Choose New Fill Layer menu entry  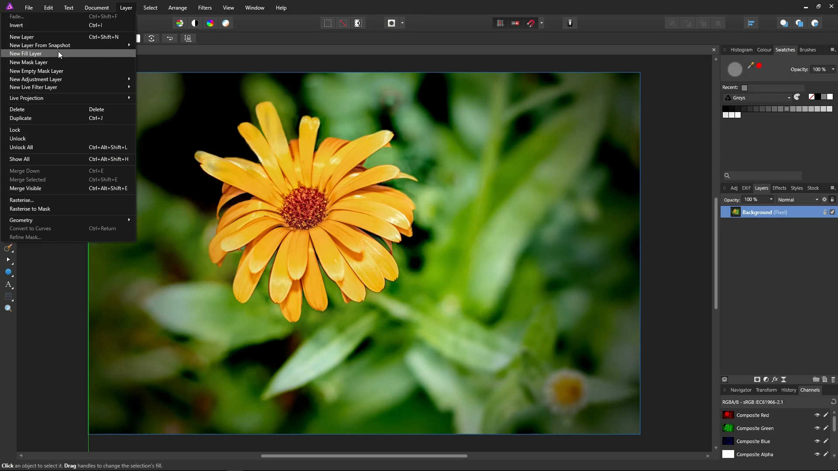(x=26, y=54)
